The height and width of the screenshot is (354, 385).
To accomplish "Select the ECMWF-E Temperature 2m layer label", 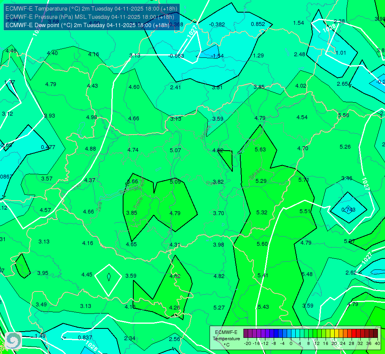I will 91,9.
